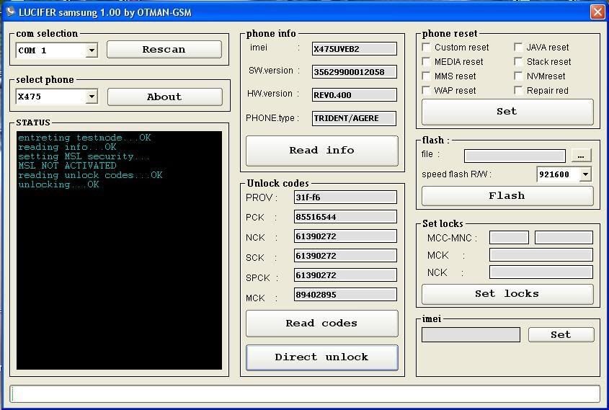Viewport: 609px width, 410px height.
Task: Click Read info button
Action: pyautogui.click(x=322, y=151)
